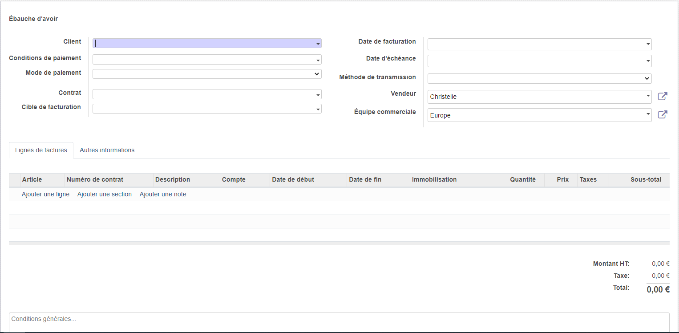679x333 pixels.
Task: Click Ajouter une section link
Action: (x=104, y=194)
